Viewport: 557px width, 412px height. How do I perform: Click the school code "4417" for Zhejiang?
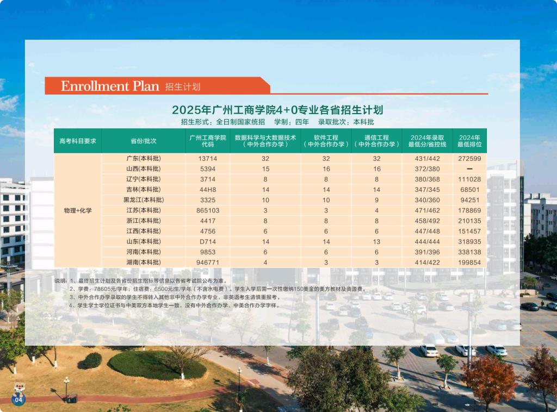tap(208, 221)
